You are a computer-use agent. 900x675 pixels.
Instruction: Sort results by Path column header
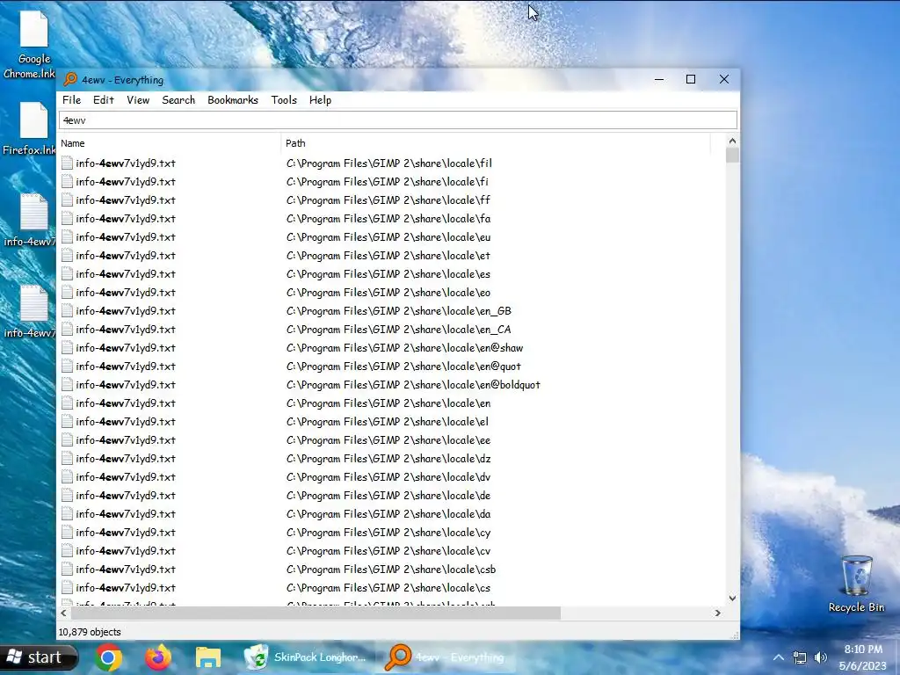496,143
